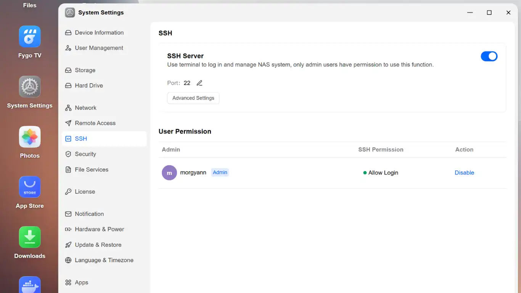Toggle the SSH Server switch
Screen dimensions: 521x293
(489, 56)
